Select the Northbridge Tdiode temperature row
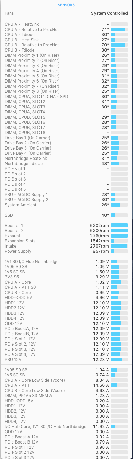The height and width of the screenshot is (459, 133). click(66, 164)
